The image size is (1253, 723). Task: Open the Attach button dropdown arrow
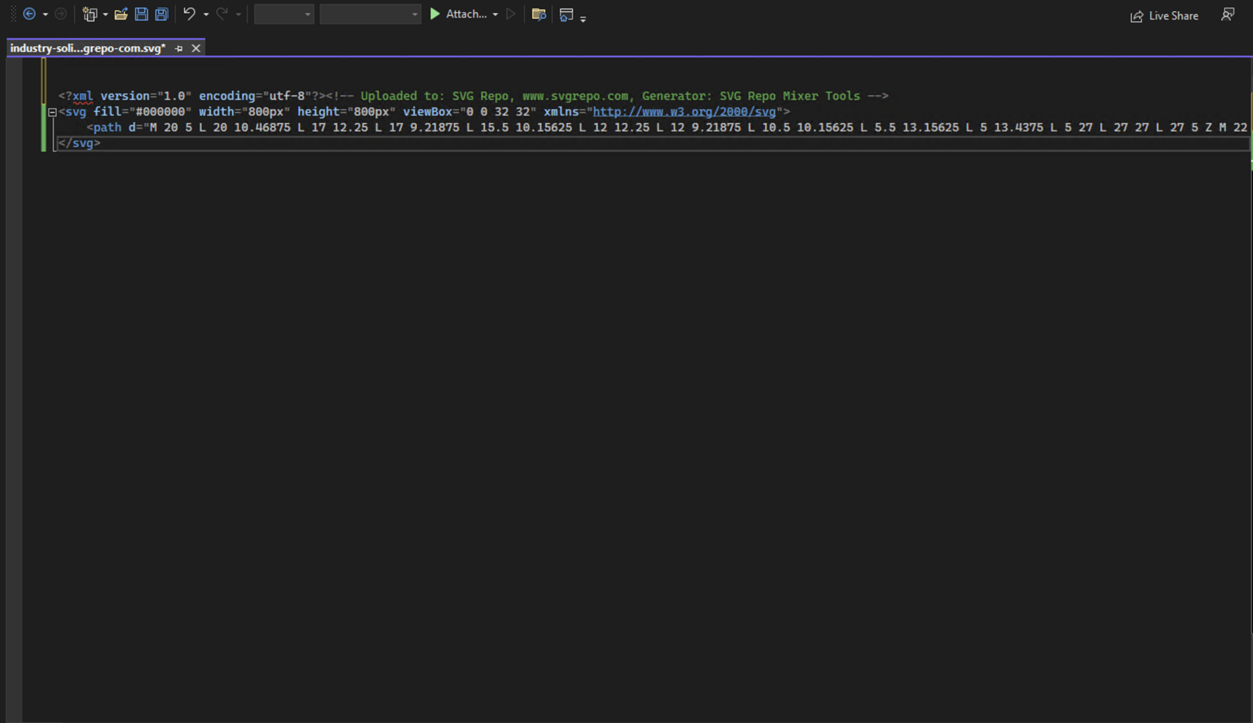click(x=495, y=15)
